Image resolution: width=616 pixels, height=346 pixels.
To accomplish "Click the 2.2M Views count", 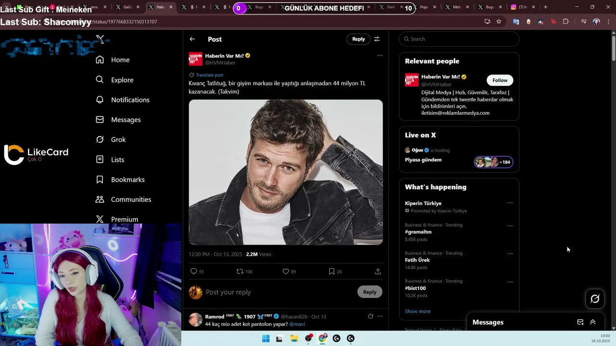I will click(258, 254).
